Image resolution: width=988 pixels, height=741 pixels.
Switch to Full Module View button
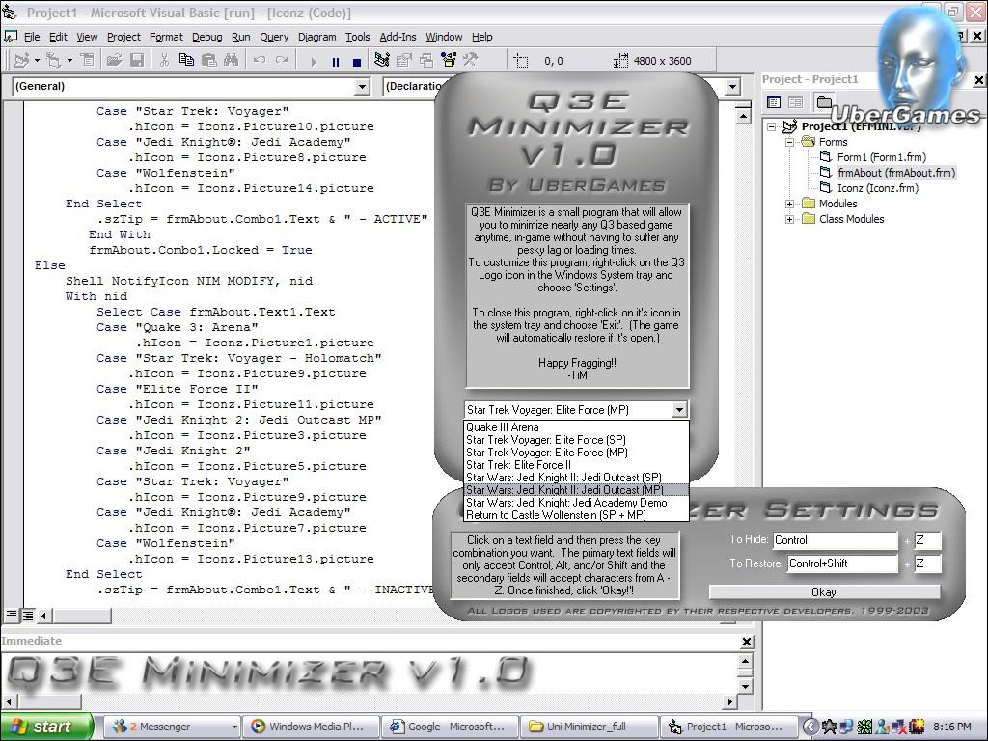coord(28,615)
